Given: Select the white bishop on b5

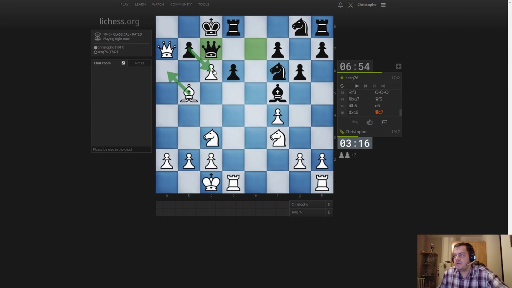Looking at the screenshot, I should tap(189, 94).
